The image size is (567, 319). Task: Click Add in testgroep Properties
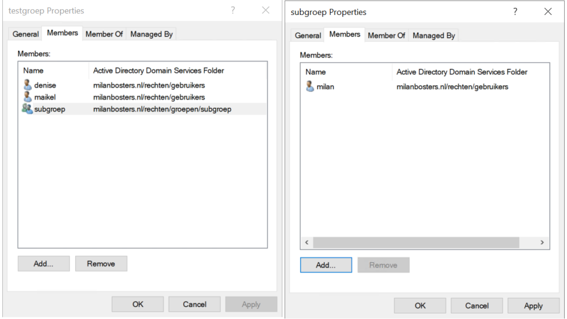coord(43,263)
